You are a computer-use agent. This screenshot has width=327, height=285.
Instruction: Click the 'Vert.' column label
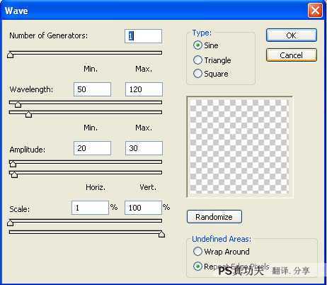point(148,187)
